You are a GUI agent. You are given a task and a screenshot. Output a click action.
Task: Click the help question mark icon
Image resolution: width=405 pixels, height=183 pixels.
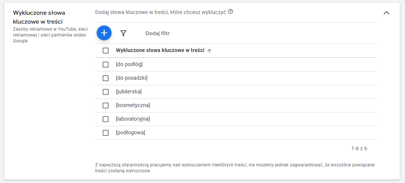click(230, 12)
